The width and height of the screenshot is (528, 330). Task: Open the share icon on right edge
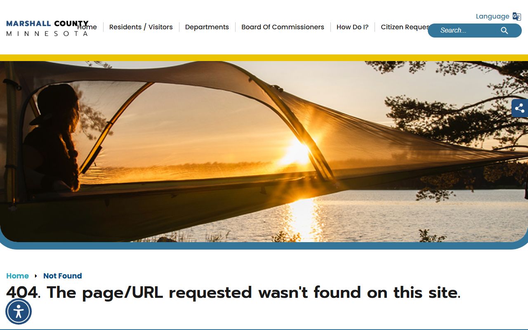pyautogui.click(x=520, y=108)
